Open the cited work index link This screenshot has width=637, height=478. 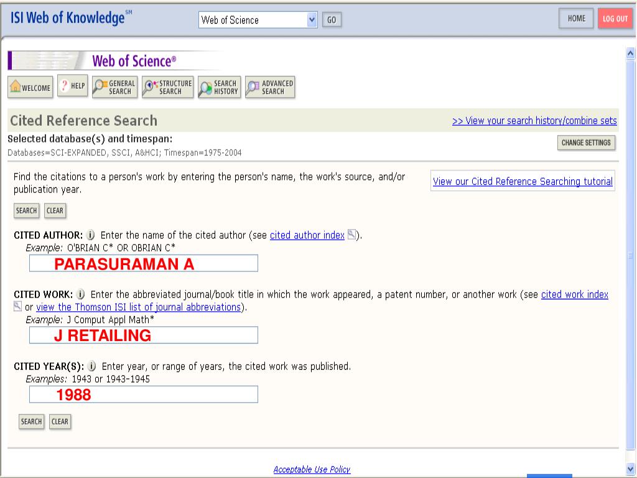coord(574,294)
